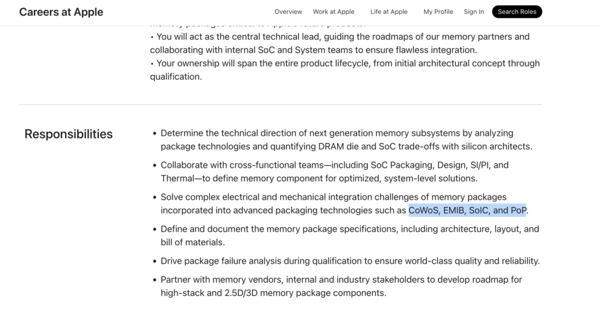Click the word "qualification." above the divider
Image resolution: width=601 pixels, height=317 pixels.
click(176, 77)
